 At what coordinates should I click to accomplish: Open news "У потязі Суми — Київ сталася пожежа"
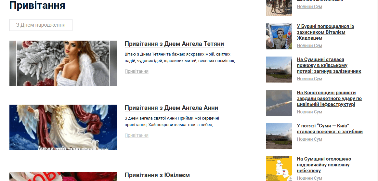pyautogui.click(x=330, y=129)
